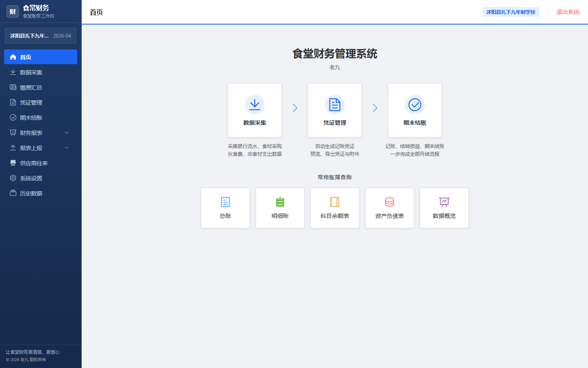
Task: Click the checkmark icon beside 期末结账 in sidebar
Action: pos(13,117)
